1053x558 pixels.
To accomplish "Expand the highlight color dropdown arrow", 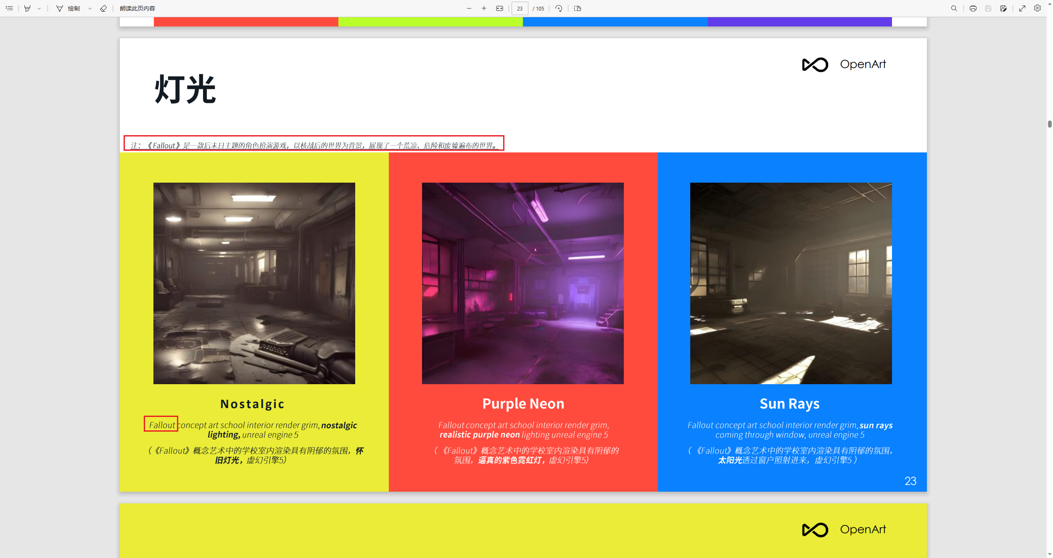I will point(39,8).
